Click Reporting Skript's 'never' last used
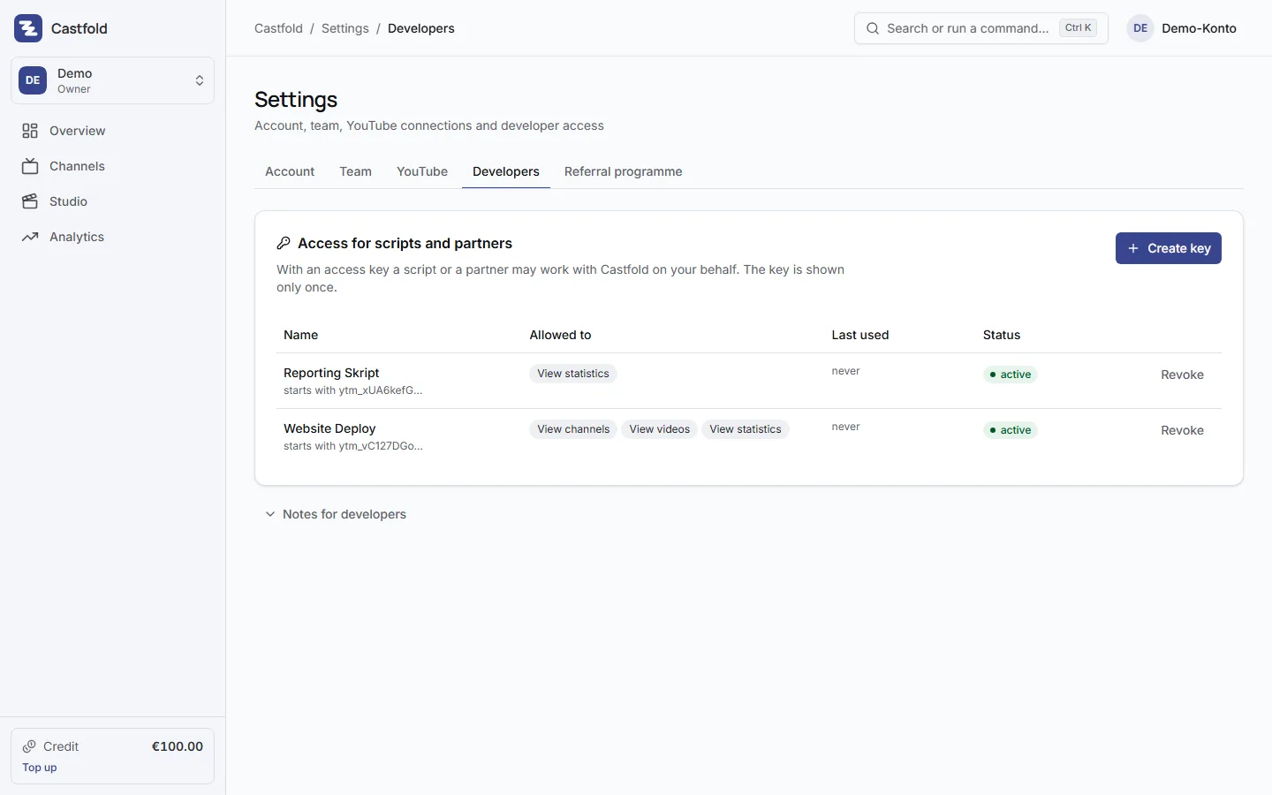Screen dimensions: 1272x795 click(x=845, y=371)
